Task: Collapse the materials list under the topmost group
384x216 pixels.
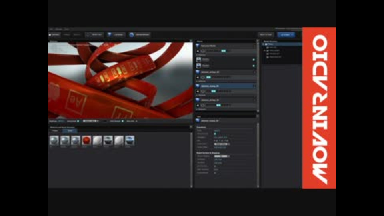Action: [x=197, y=55]
